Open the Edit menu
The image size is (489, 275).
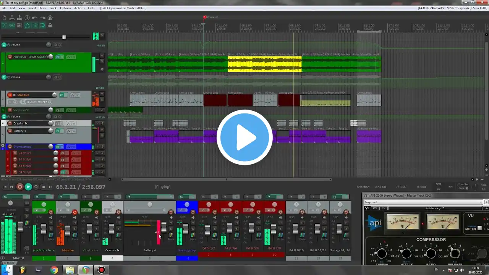[13, 8]
